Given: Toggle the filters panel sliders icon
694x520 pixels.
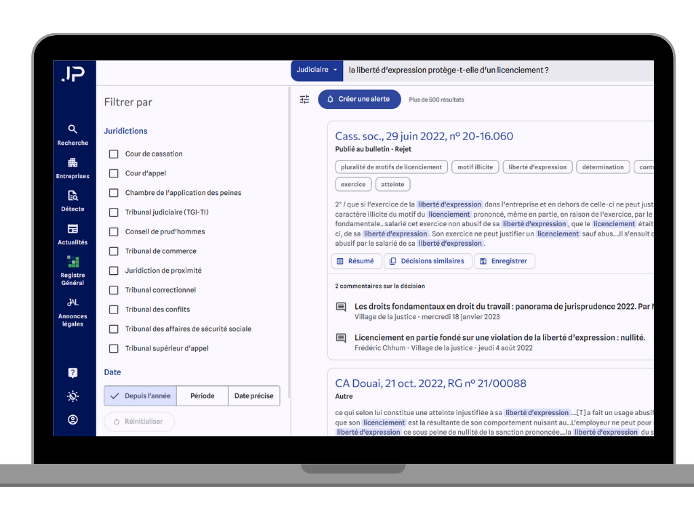Looking at the screenshot, I should 304,100.
